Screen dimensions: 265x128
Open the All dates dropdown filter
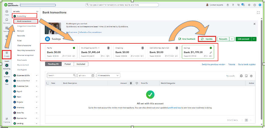86,75
